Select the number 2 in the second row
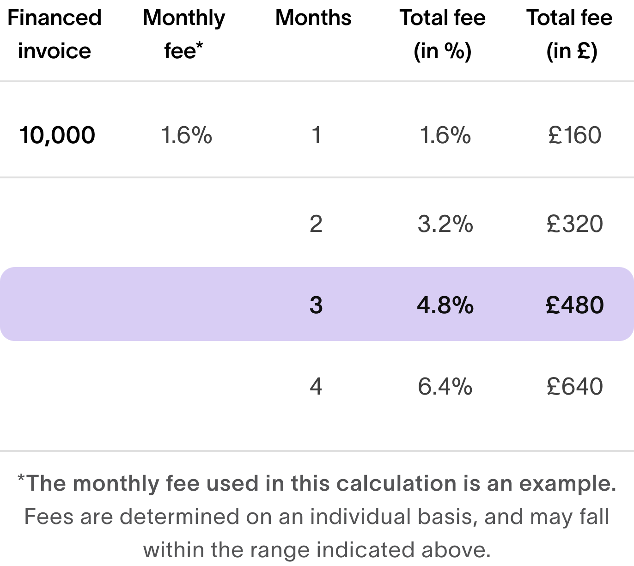This screenshot has height=566, width=634. 316,224
